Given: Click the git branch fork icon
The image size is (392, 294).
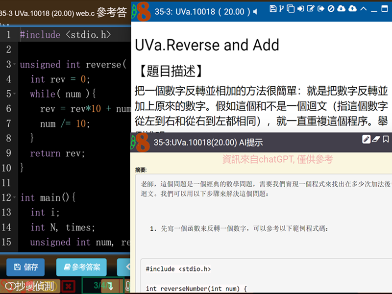Looking at the screenshot, I should point(281,8).
